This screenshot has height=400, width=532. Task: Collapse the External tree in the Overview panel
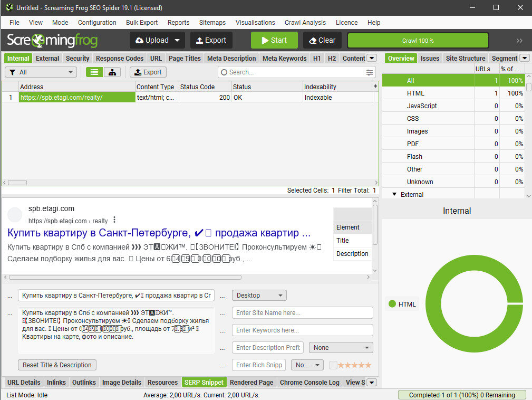(x=394, y=194)
